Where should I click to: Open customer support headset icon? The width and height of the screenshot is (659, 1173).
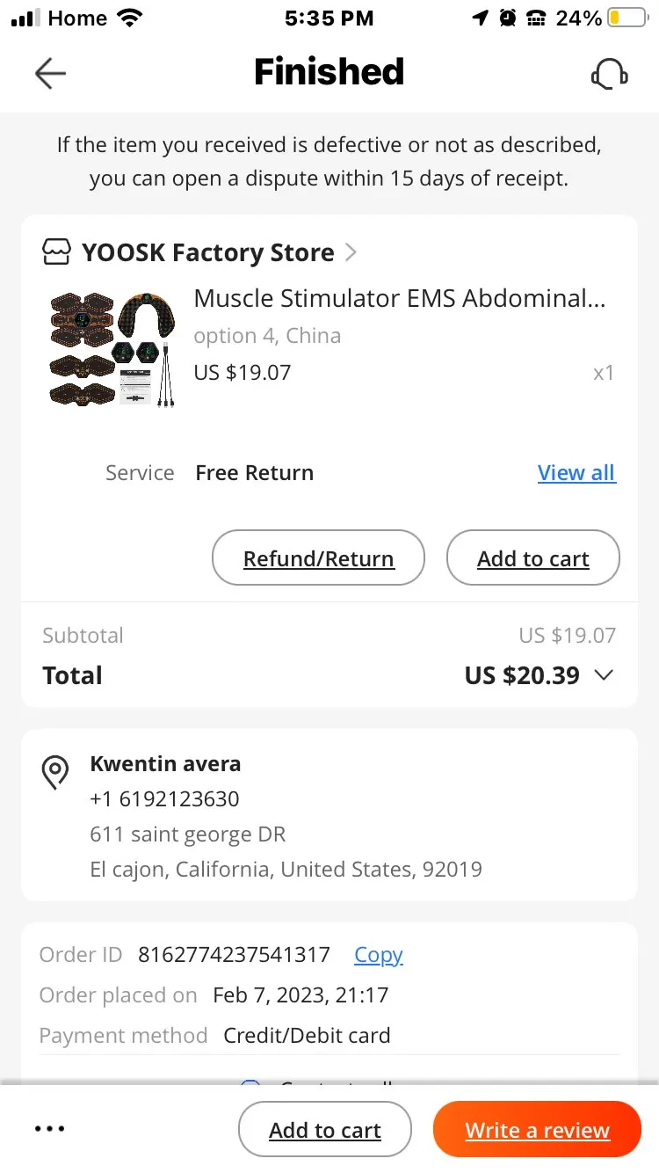click(x=609, y=74)
